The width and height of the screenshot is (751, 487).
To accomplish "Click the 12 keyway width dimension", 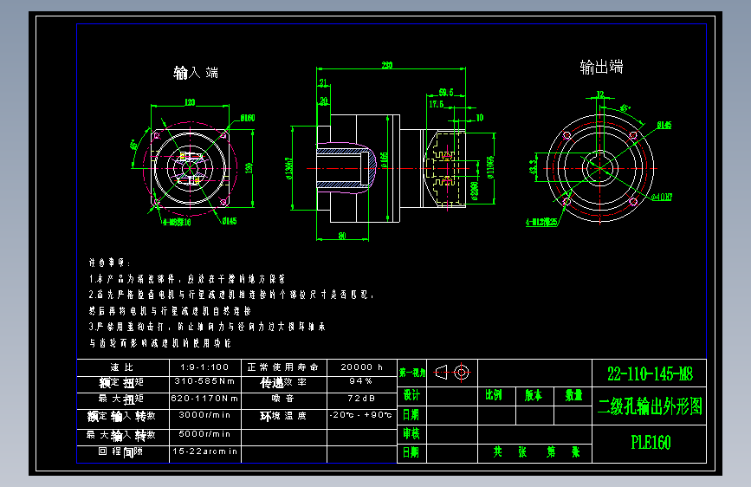I will (600, 94).
